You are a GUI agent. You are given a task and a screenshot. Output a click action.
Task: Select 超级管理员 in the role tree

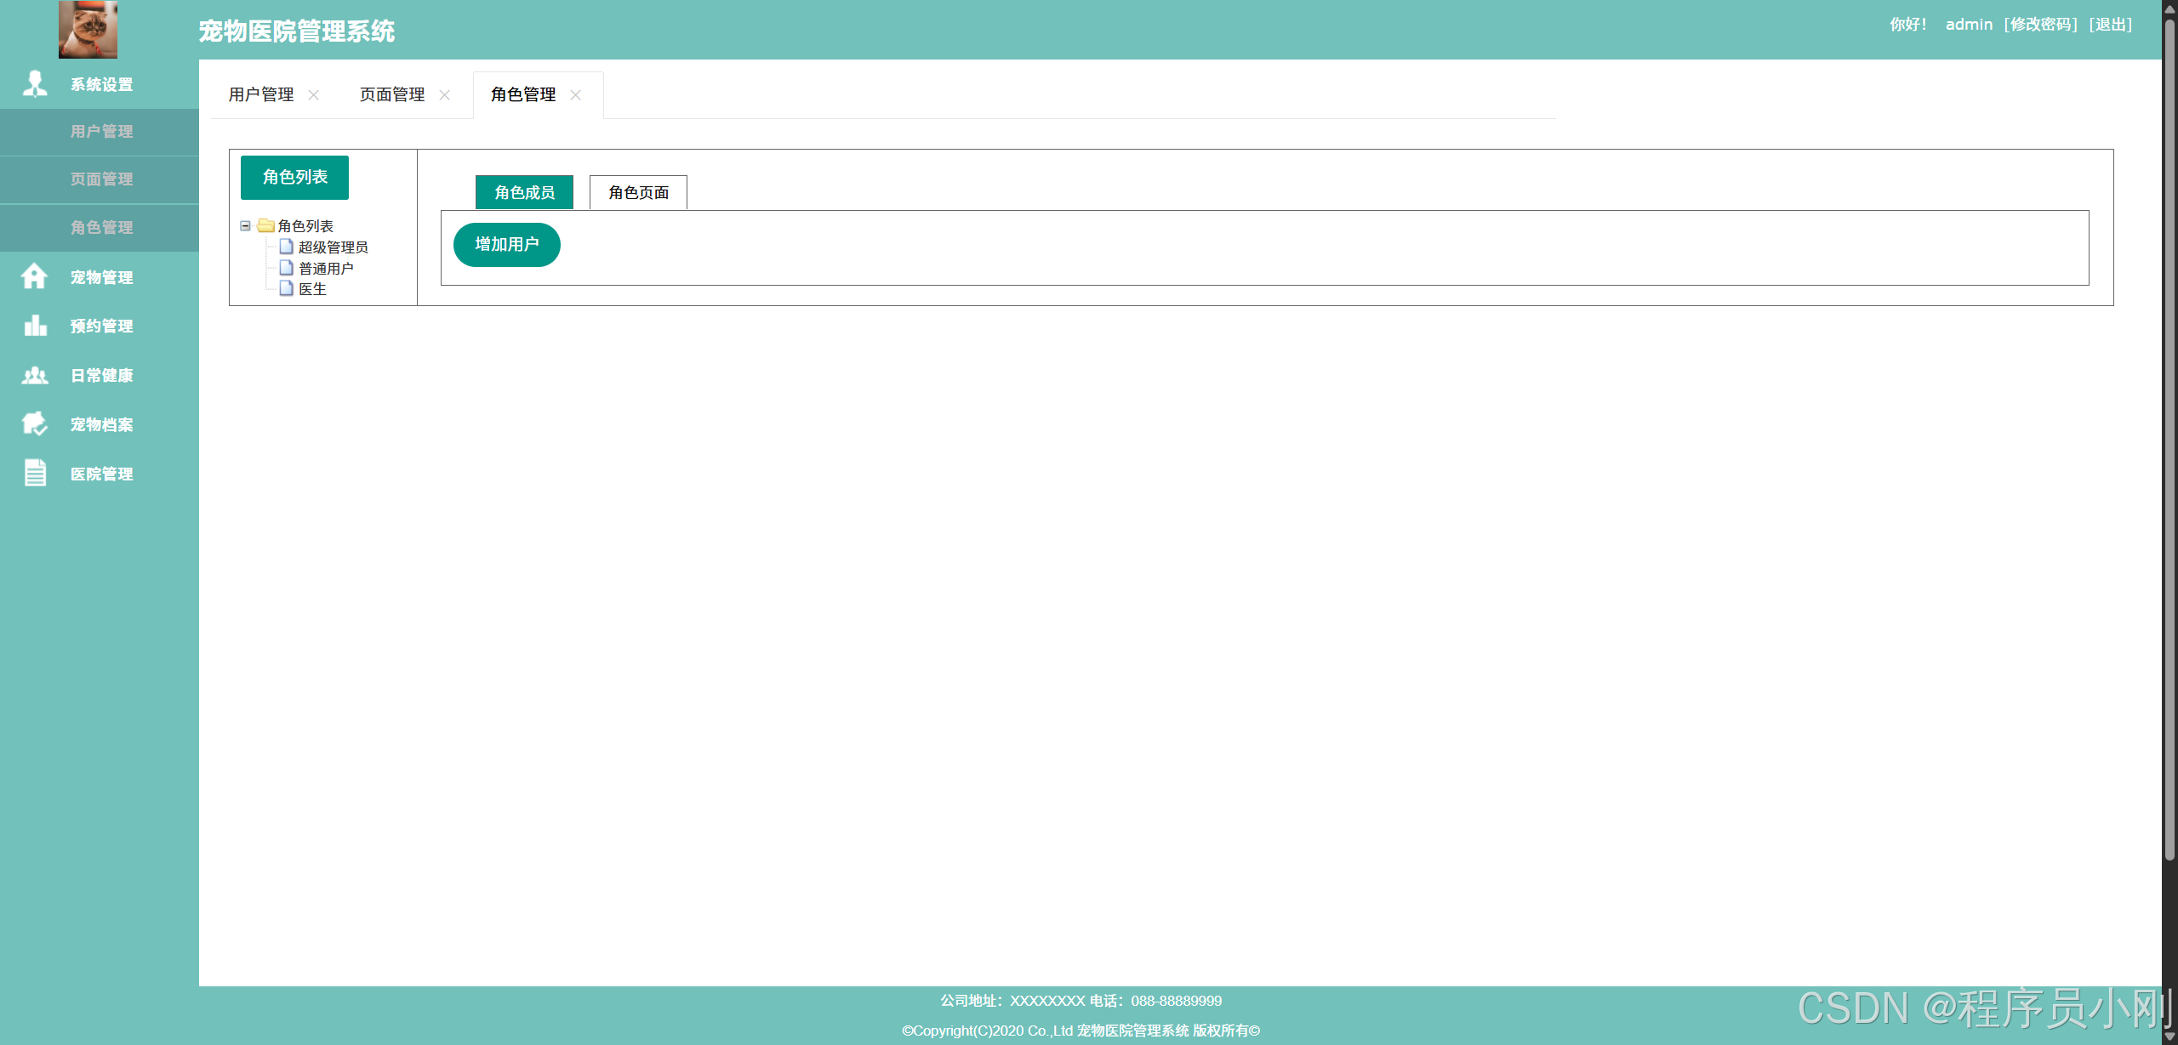tap(333, 247)
